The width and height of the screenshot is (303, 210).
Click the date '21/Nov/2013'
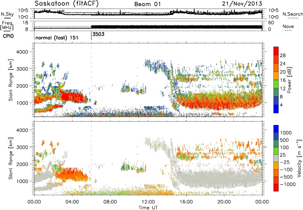242,3
